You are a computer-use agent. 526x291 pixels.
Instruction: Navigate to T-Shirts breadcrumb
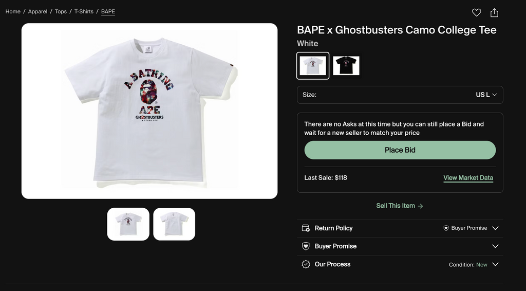pos(84,11)
